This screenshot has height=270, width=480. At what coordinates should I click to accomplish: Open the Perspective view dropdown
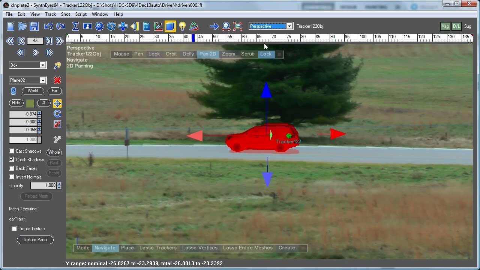tap(289, 26)
